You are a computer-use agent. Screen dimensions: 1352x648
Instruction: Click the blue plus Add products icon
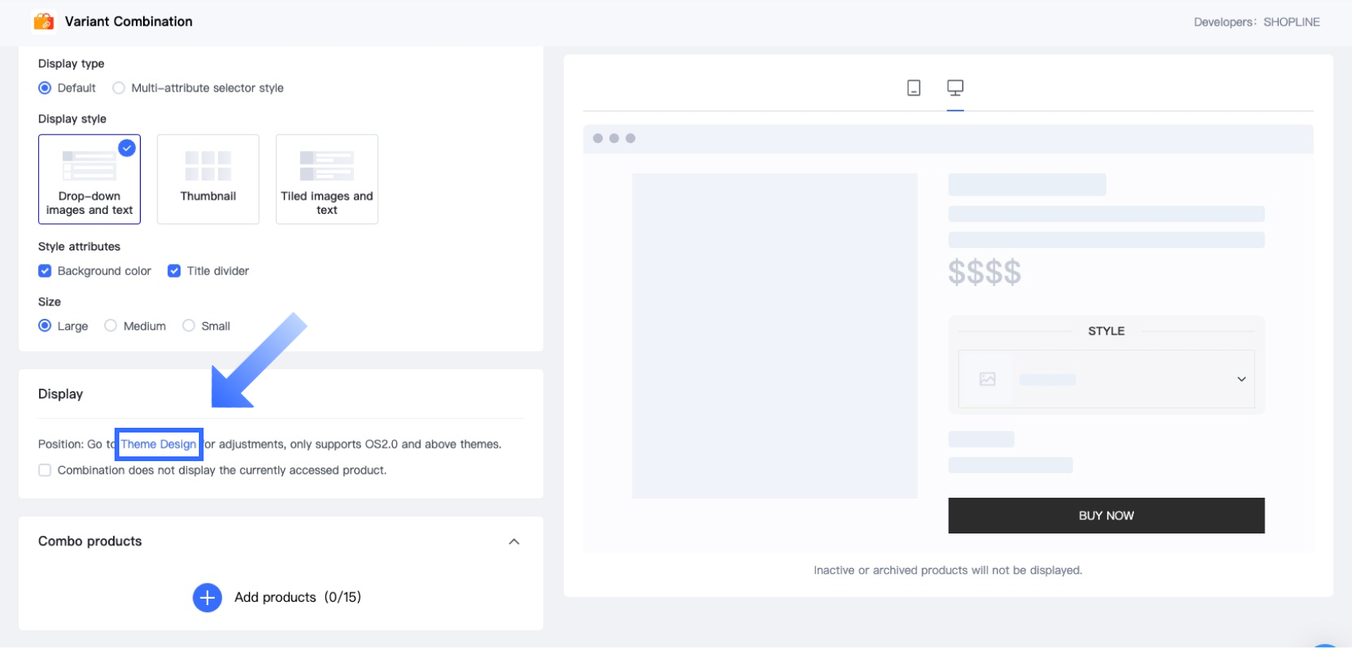(x=208, y=597)
